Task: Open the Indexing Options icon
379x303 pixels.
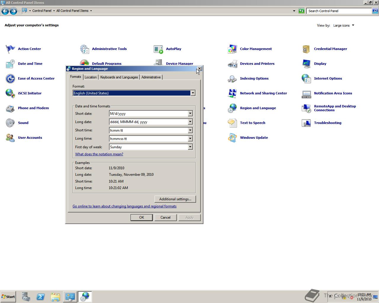Action: 232,78
